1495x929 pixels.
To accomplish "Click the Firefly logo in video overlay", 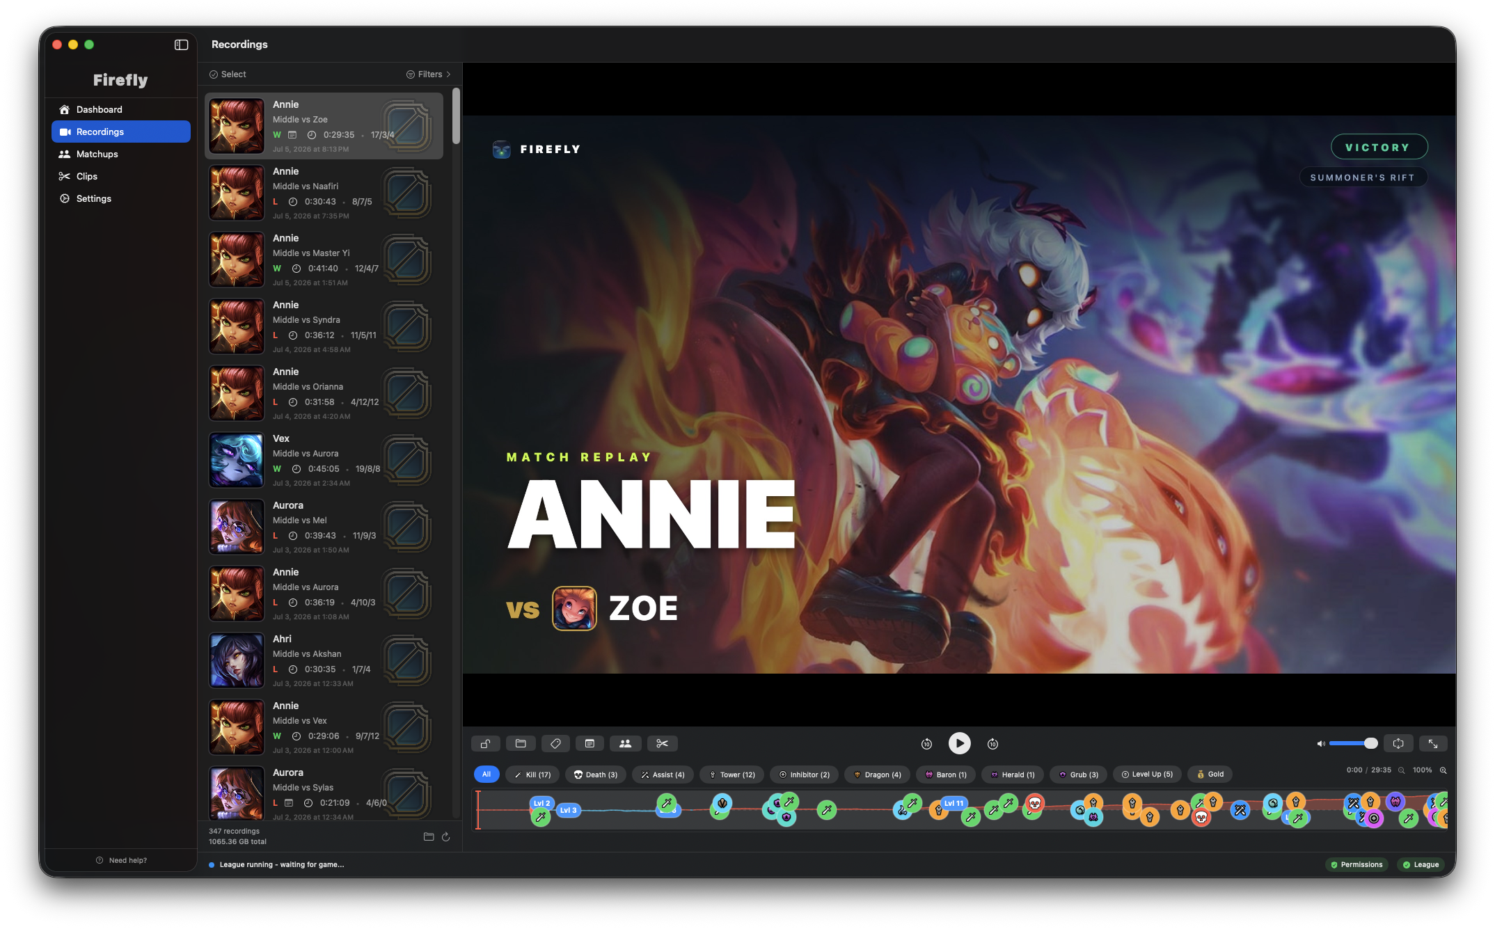I will click(x=502, y=149).
